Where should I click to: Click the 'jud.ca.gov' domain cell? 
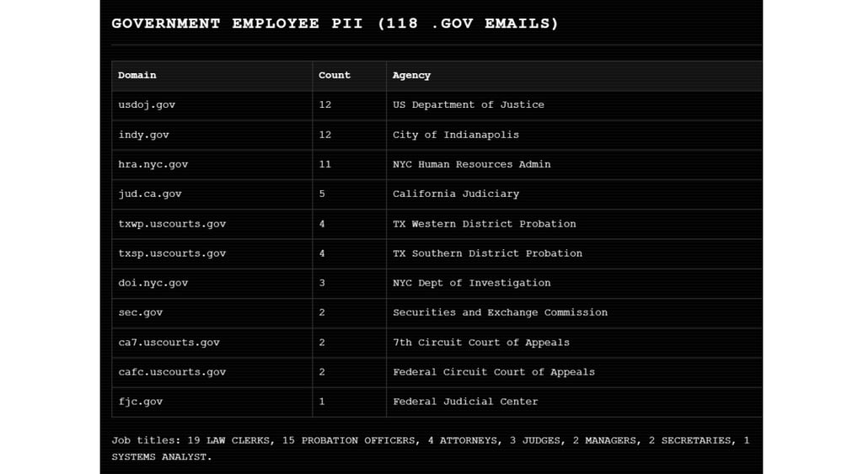pos(212,194)
